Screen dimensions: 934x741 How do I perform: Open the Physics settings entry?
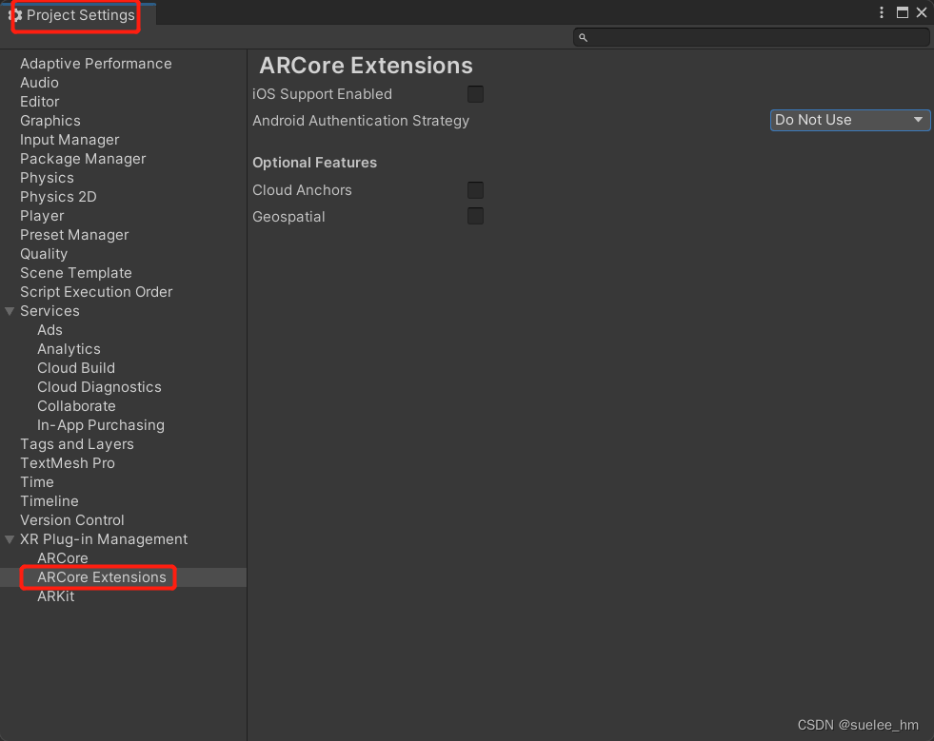(x=47, y=178)
